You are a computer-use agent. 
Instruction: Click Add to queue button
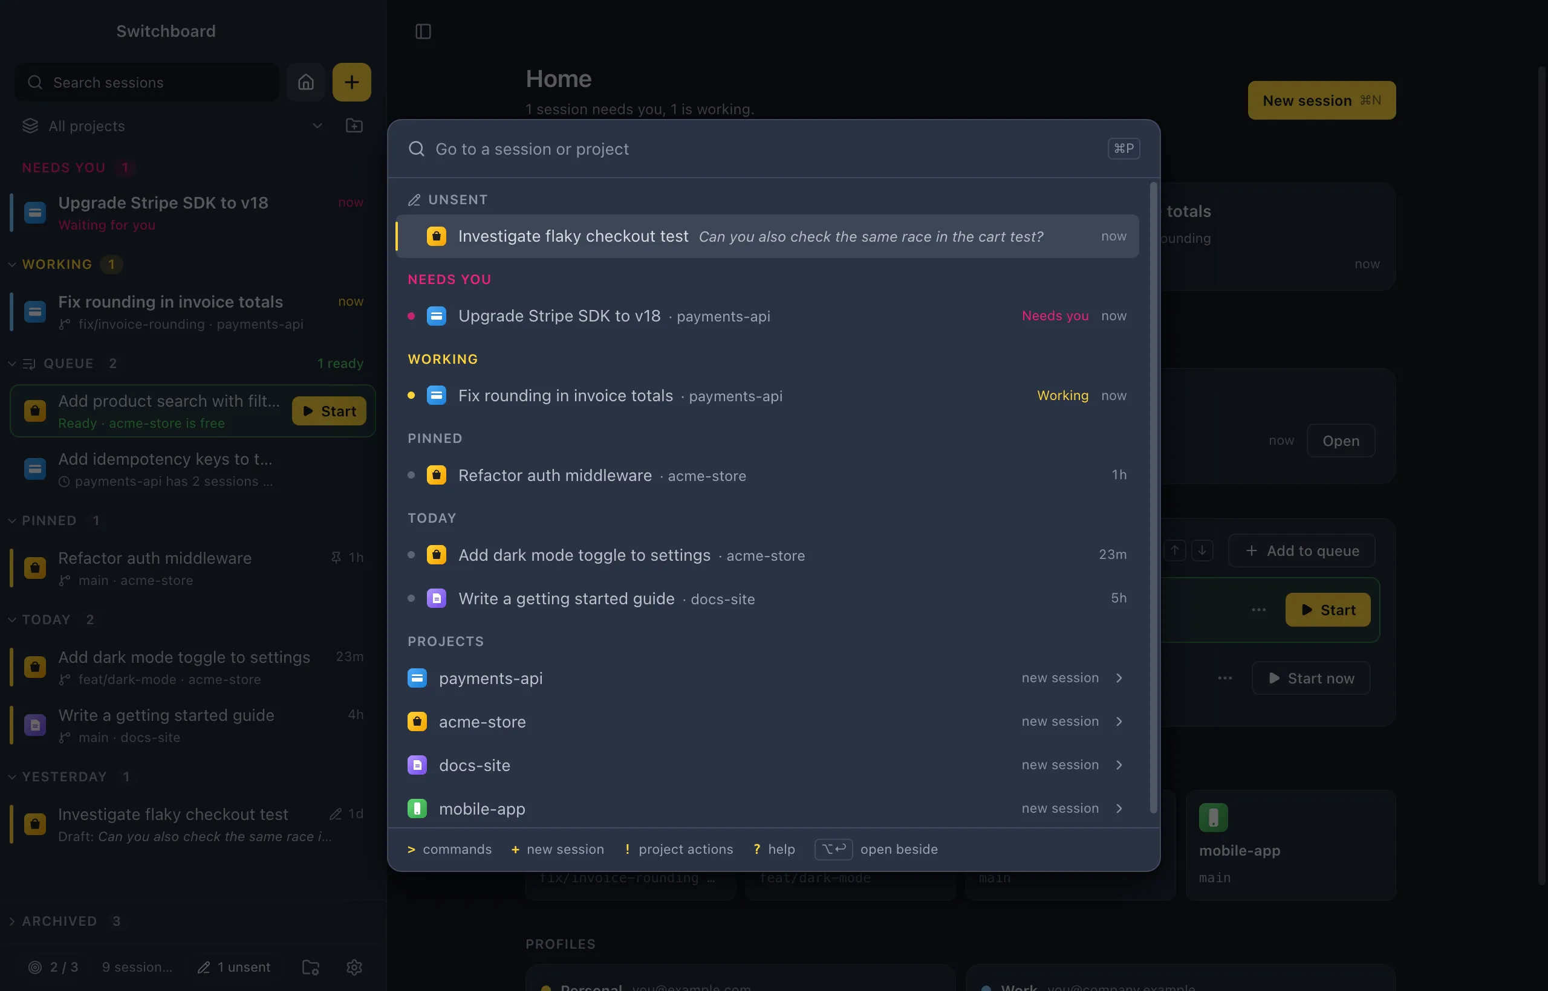(x=1302, y=551)
